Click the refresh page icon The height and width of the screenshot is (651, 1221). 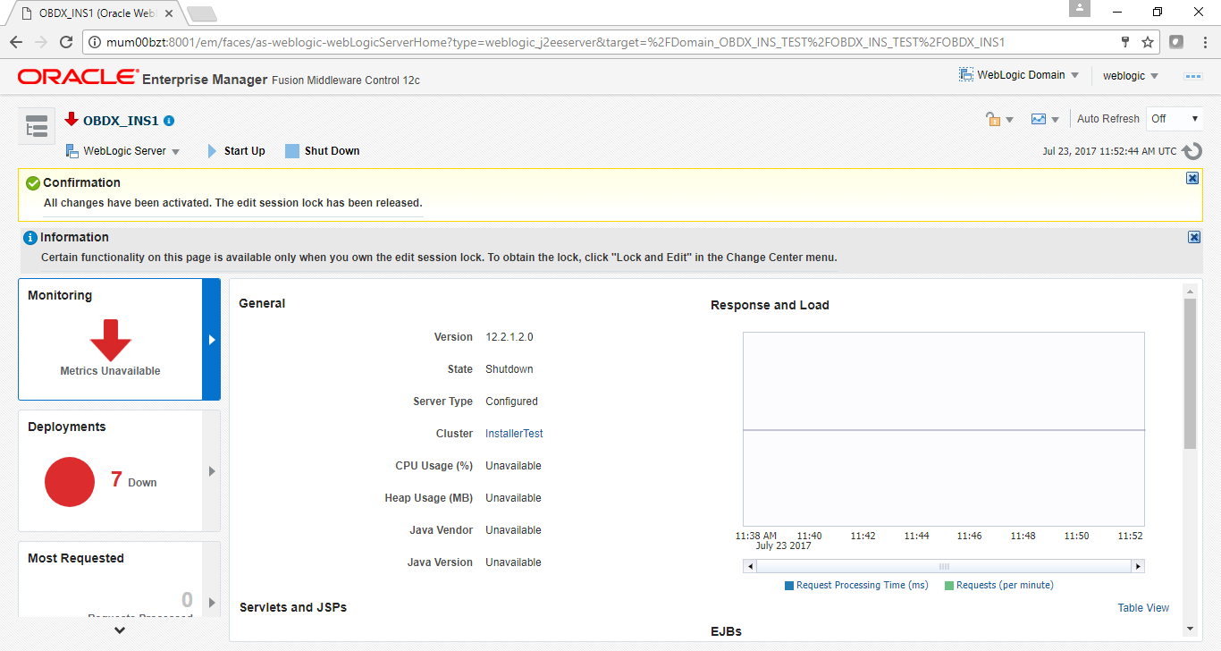pyautogui.click(x=1192, y=152)
